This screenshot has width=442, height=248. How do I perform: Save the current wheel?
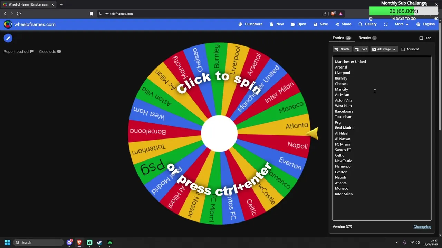(320, 24)
